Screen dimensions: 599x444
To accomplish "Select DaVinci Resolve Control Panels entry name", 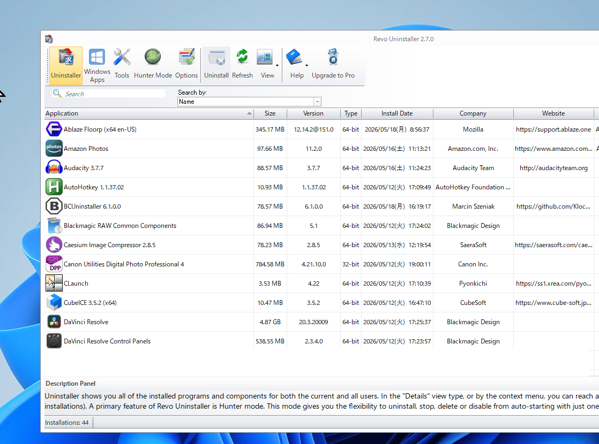I will click(x=107, y=341).
